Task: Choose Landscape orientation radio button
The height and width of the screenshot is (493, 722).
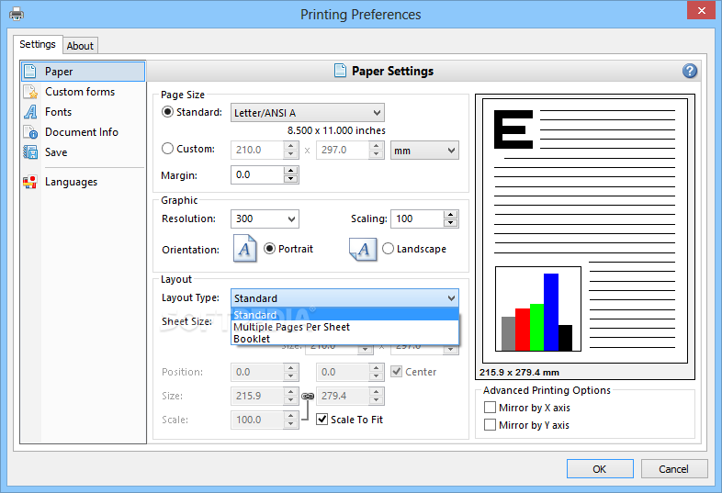Action: [389, 249]
